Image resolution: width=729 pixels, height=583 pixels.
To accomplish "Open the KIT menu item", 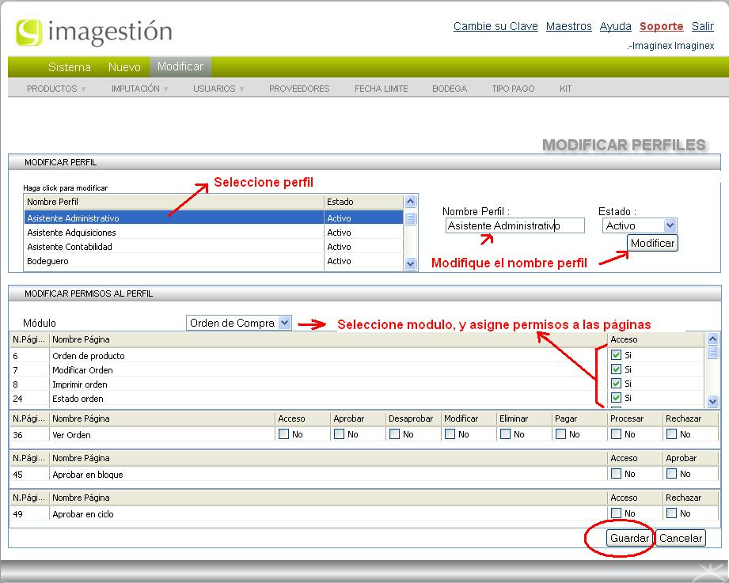I will [x=565, y=89].
